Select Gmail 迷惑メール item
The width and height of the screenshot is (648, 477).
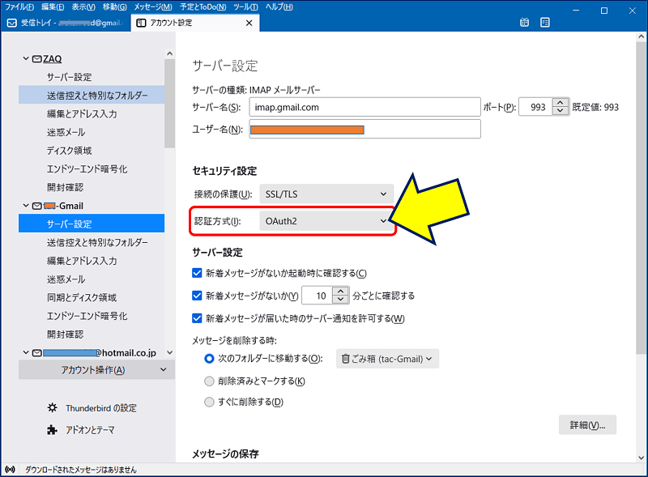(x=92, y=279)
